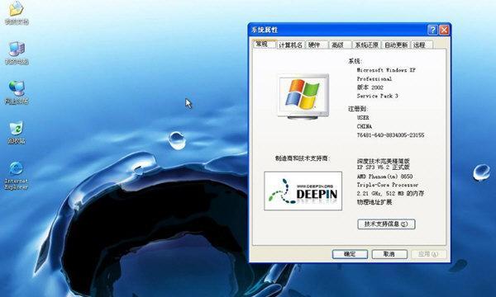
Task: Switch to the 常规 (General) tab
Action: click(x=265, y=45)
